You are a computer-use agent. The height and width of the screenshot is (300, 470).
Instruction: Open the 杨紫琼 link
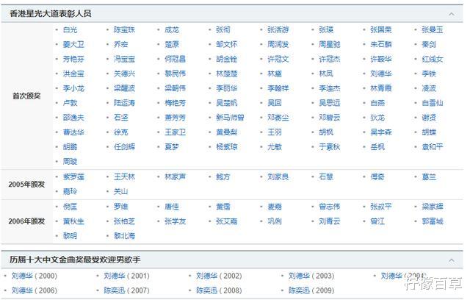coord(227,147)
